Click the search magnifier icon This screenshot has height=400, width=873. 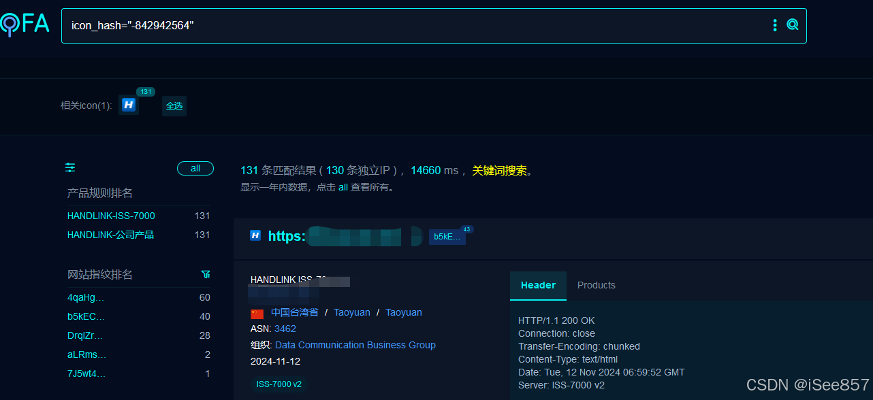pos(792,25)
